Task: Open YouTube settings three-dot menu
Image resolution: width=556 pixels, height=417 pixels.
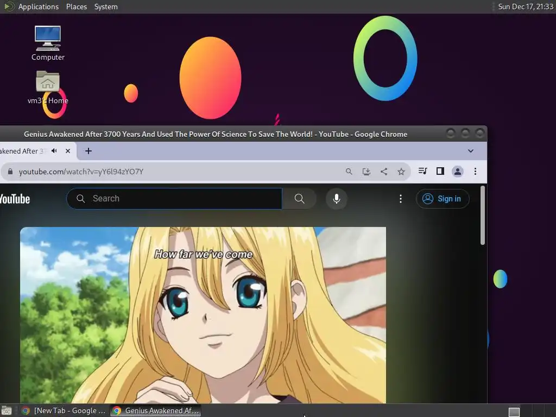Action: pos(401,199)
